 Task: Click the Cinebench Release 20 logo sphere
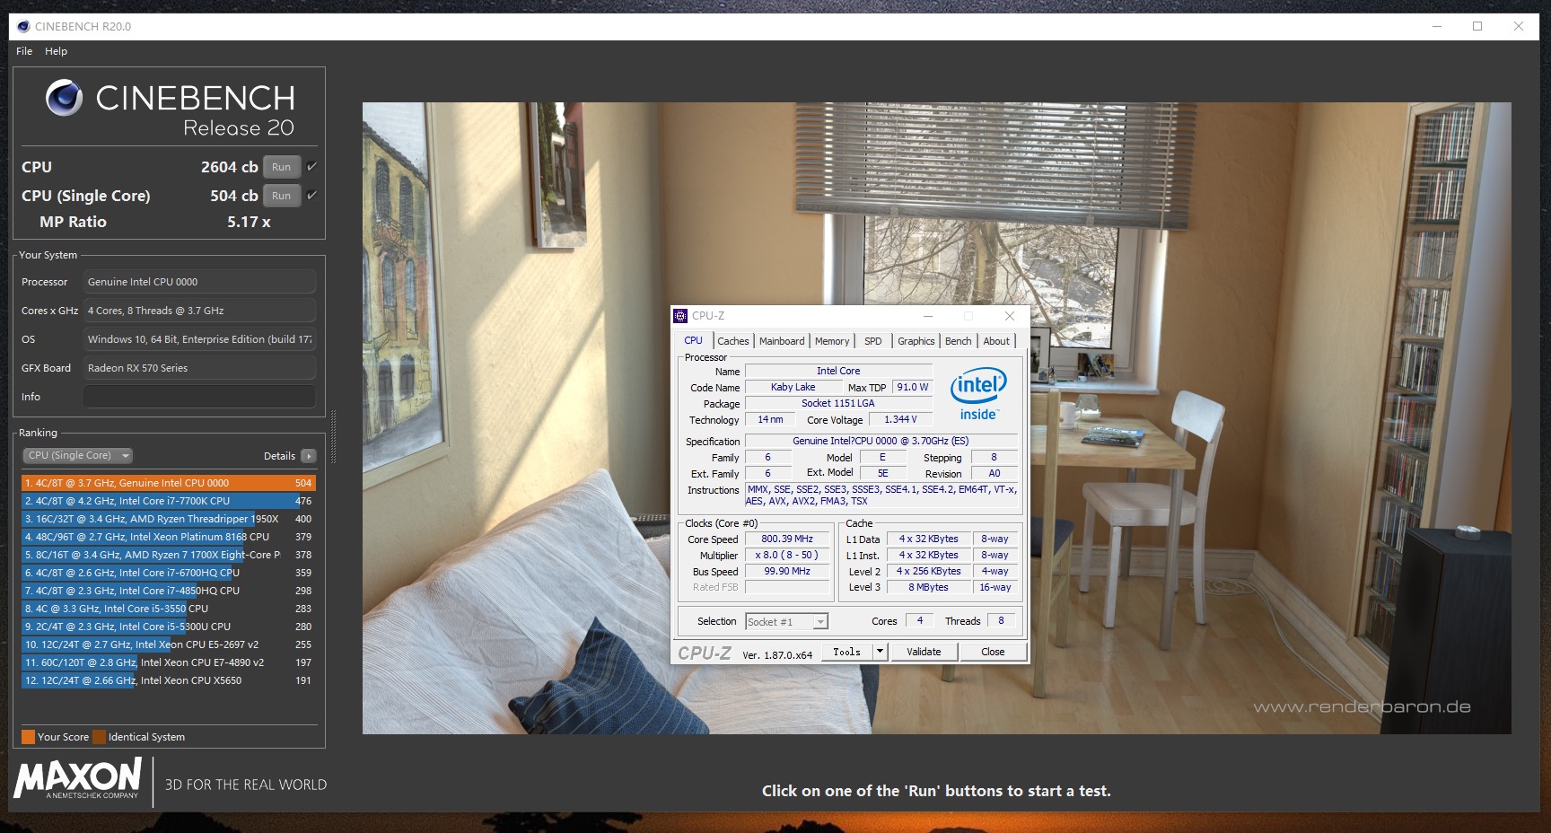tap(64, 98)
